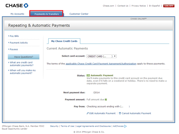Open the Select card account dropdown
Viewport: 179px width, 134px height.
pyautogui.click(x=101, y=56)
